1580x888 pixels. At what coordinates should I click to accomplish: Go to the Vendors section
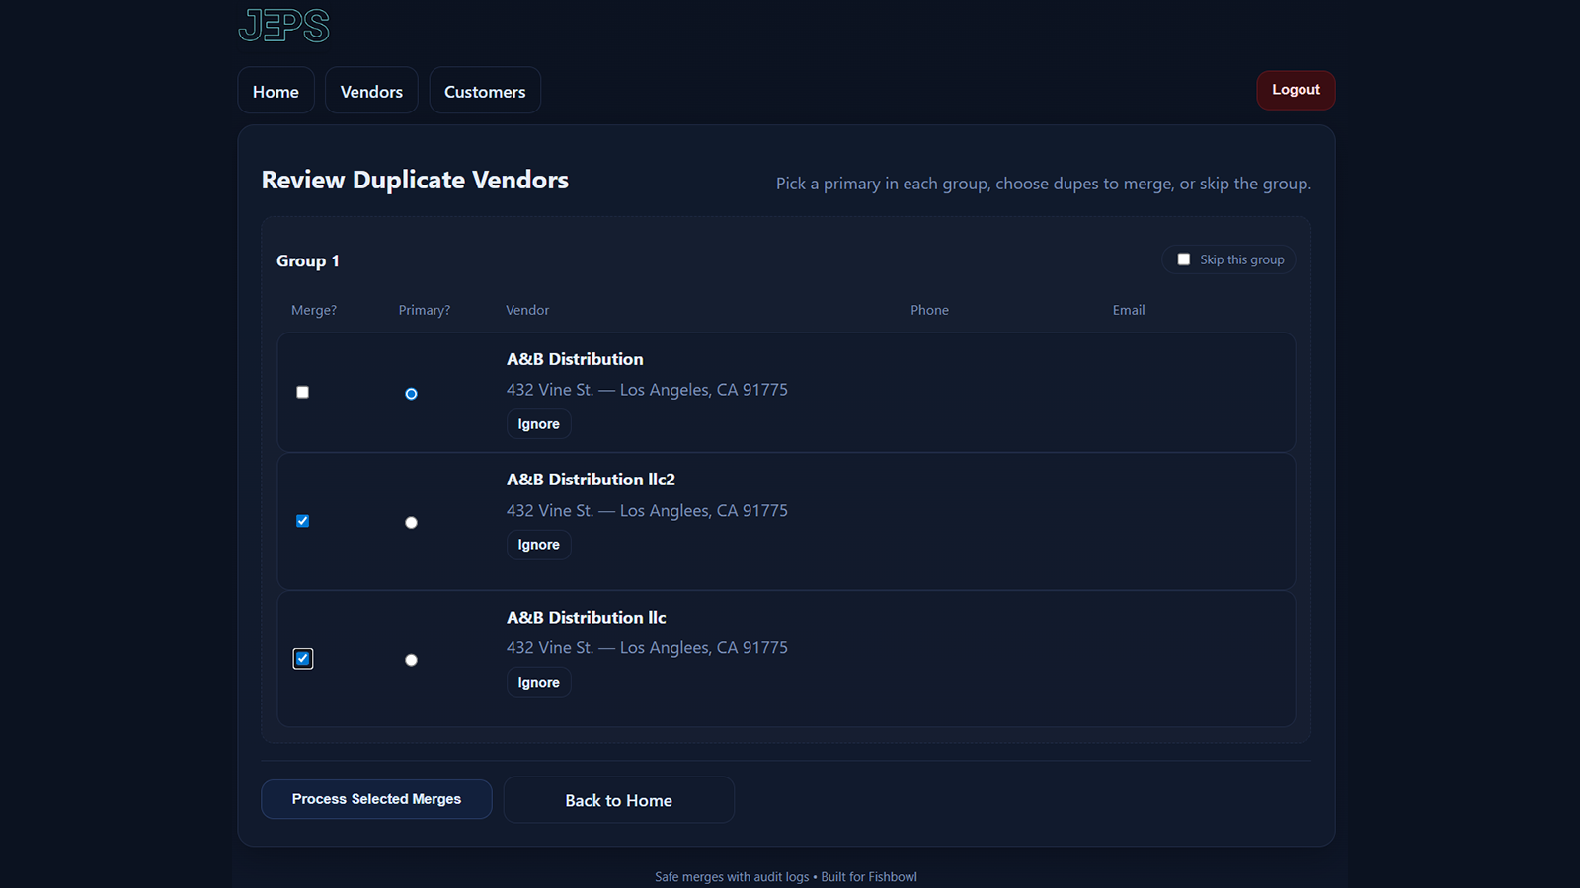pos(371,91)
